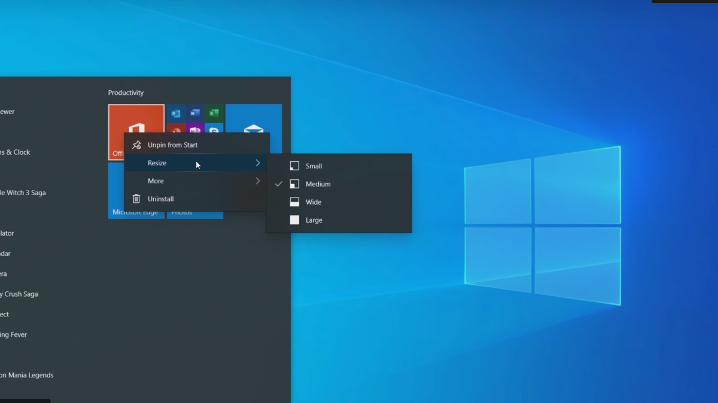This screenshot has height=403, width=718.
Task: Launch Outlook from the Office tile folder
Action: [x=176, y=113]
